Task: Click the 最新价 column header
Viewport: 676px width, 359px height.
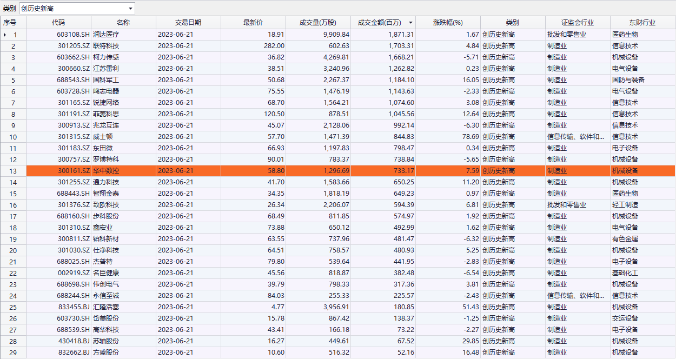Action: pyautogui.click(x=253, y=23)
